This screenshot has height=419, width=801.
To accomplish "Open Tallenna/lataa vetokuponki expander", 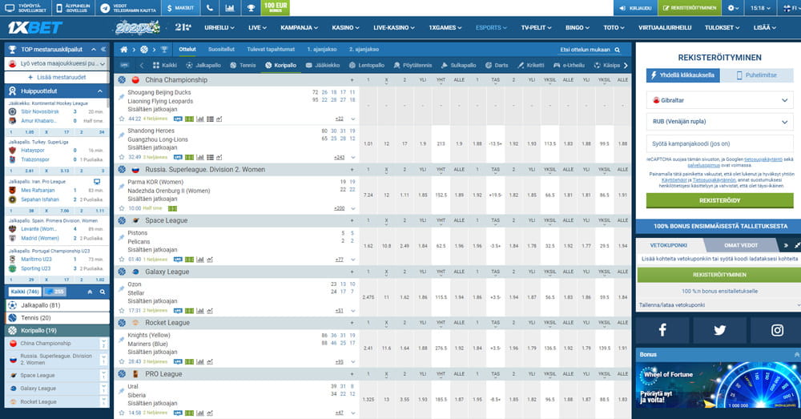I will pyautogui.click(x=718, y=305).
